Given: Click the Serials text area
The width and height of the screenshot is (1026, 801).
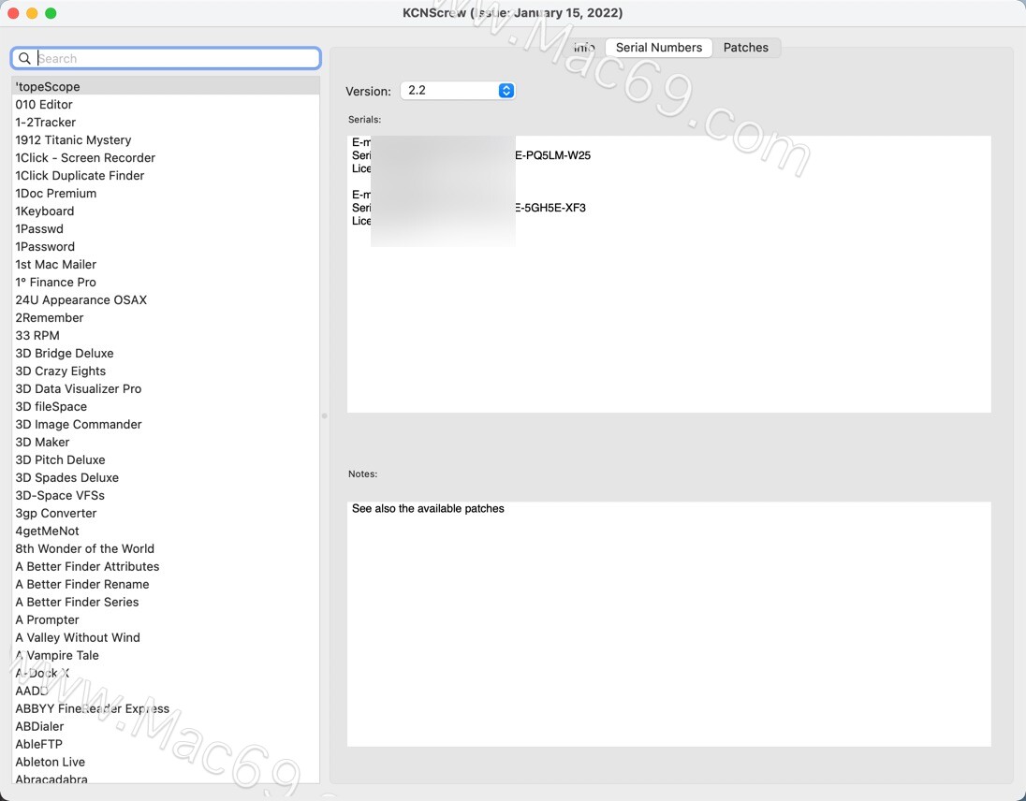Looking at the screenshot, I should point(669,273).
